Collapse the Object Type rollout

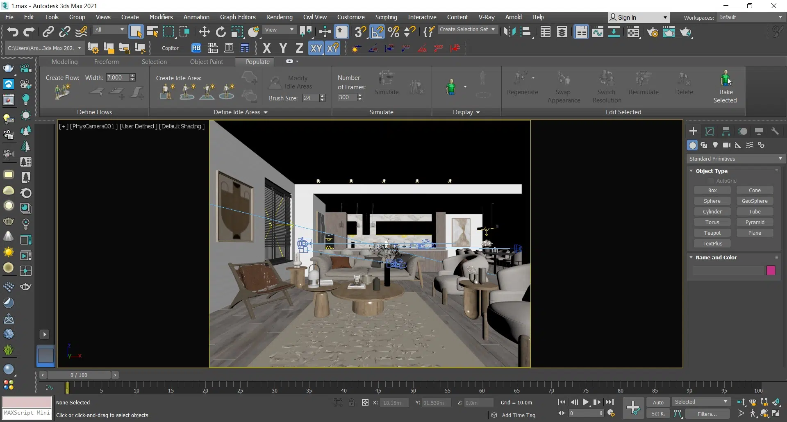(691, 171)
